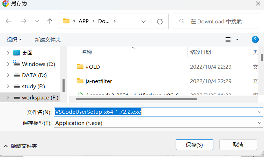Open the 组织 menu
Image resolution: width=264 pixels, height=157 pixels.
coord(14,39)
